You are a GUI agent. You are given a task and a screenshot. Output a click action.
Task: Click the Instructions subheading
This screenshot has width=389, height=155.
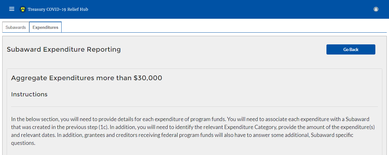pyautogui.click(x=29, y=94)
